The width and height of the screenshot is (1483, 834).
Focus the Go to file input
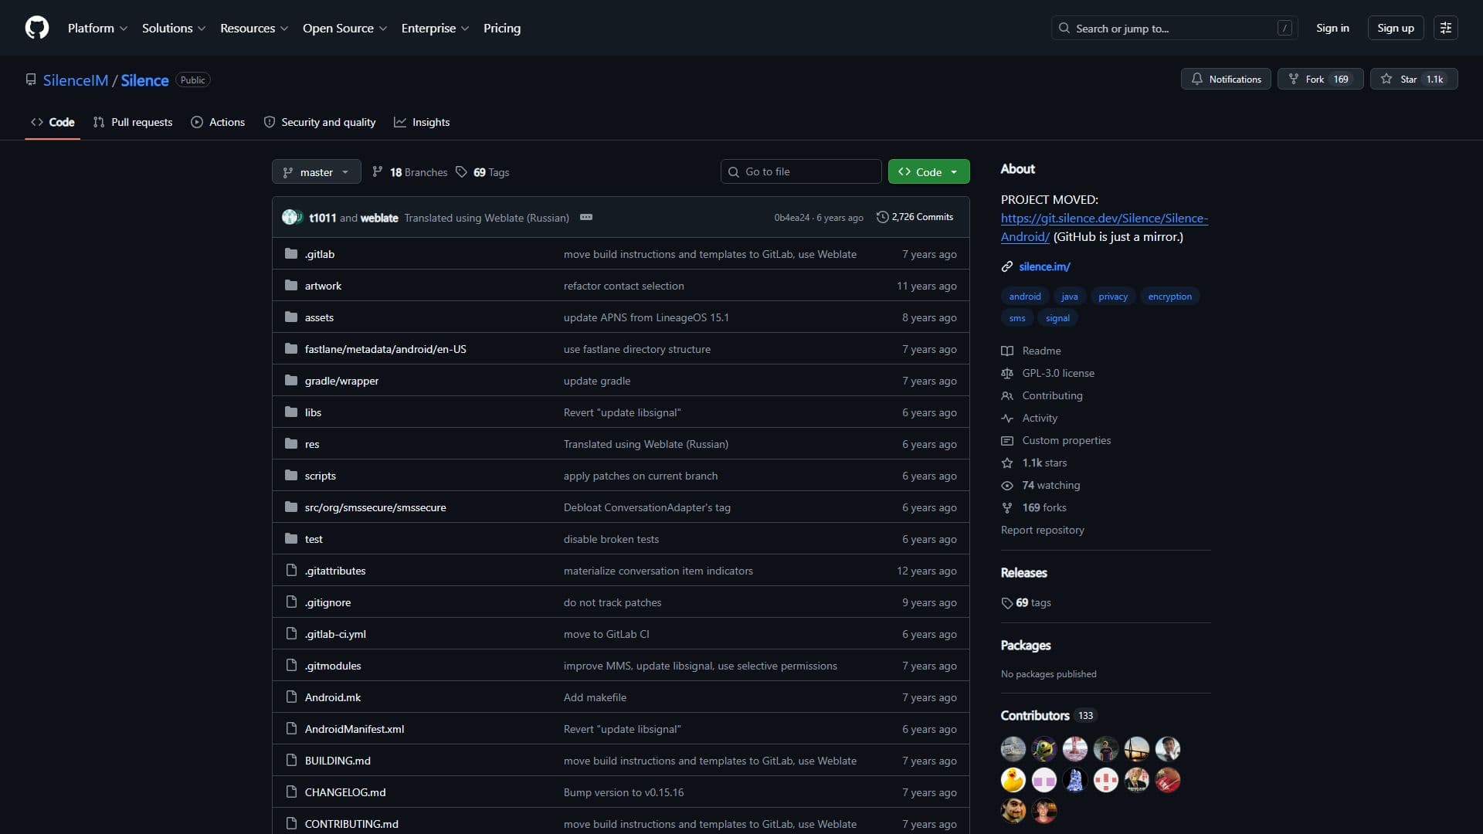pos(801,171)
